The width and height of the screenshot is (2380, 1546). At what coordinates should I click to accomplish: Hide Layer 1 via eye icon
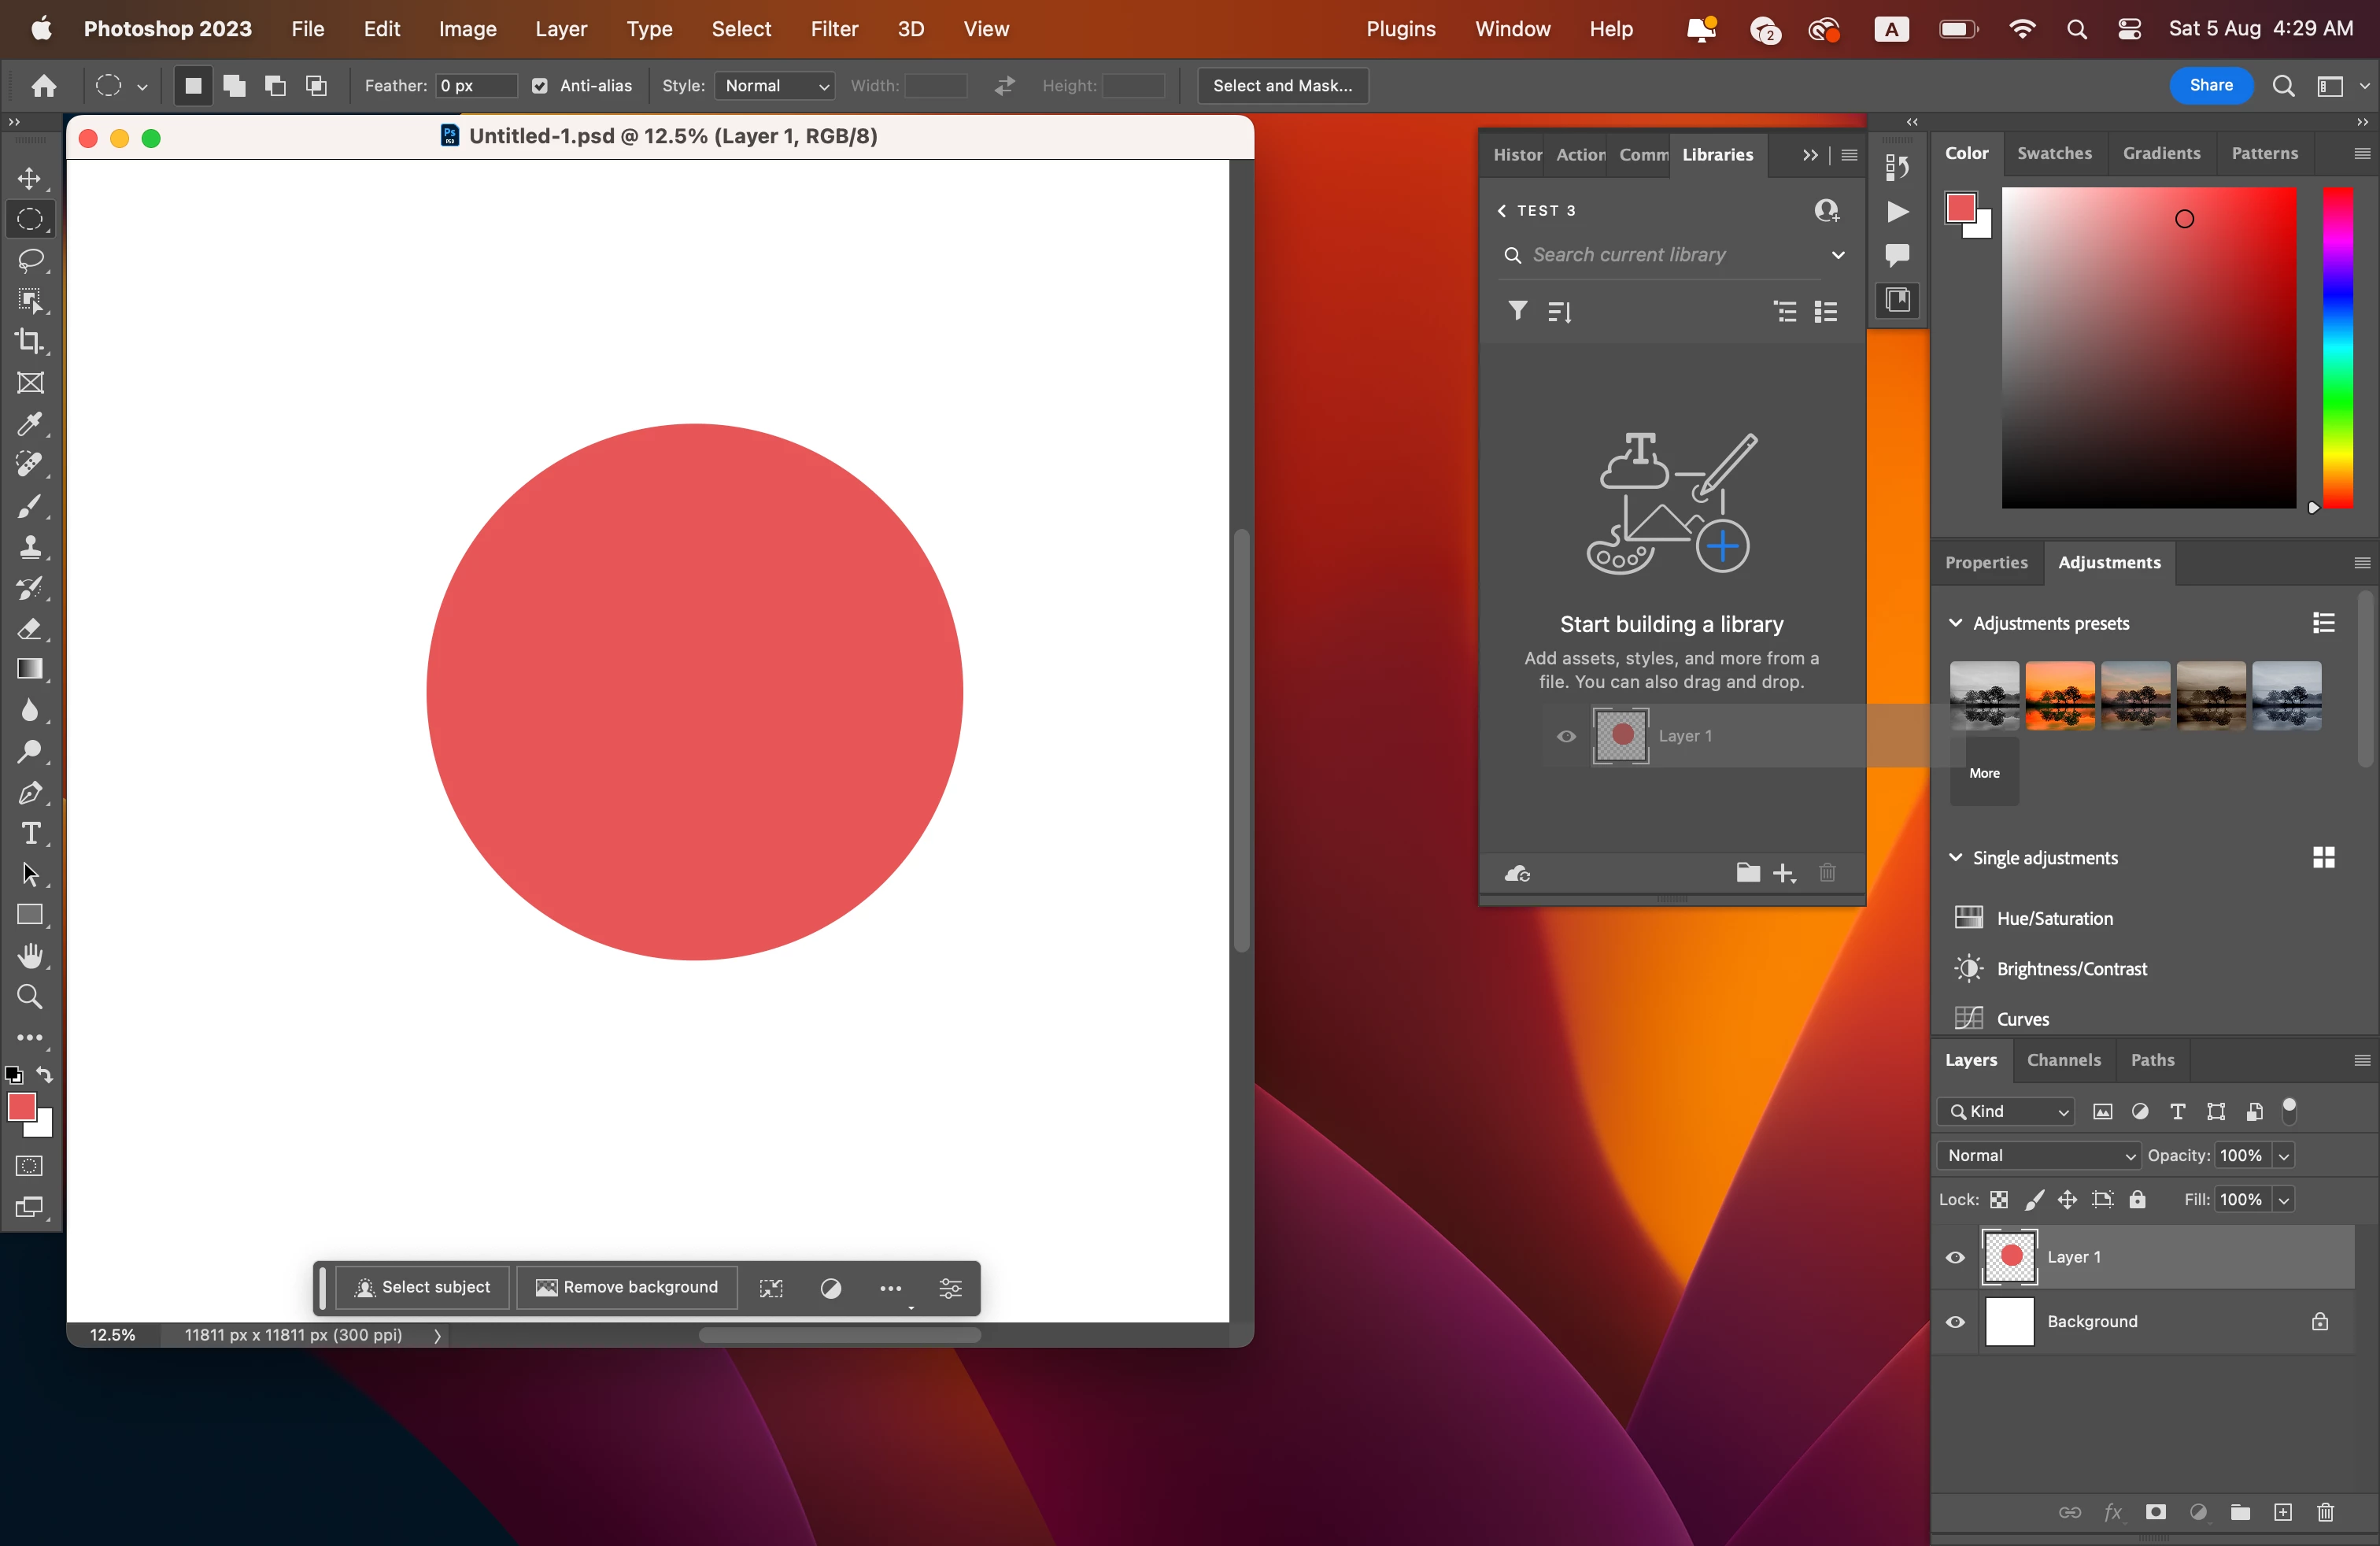tap(1955, 1258)
